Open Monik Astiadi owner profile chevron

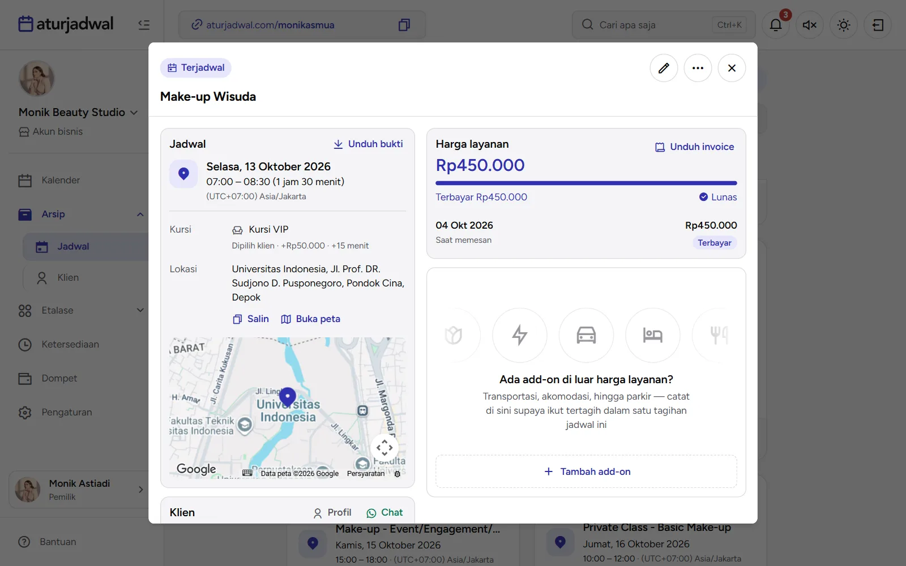pos(140,490)
